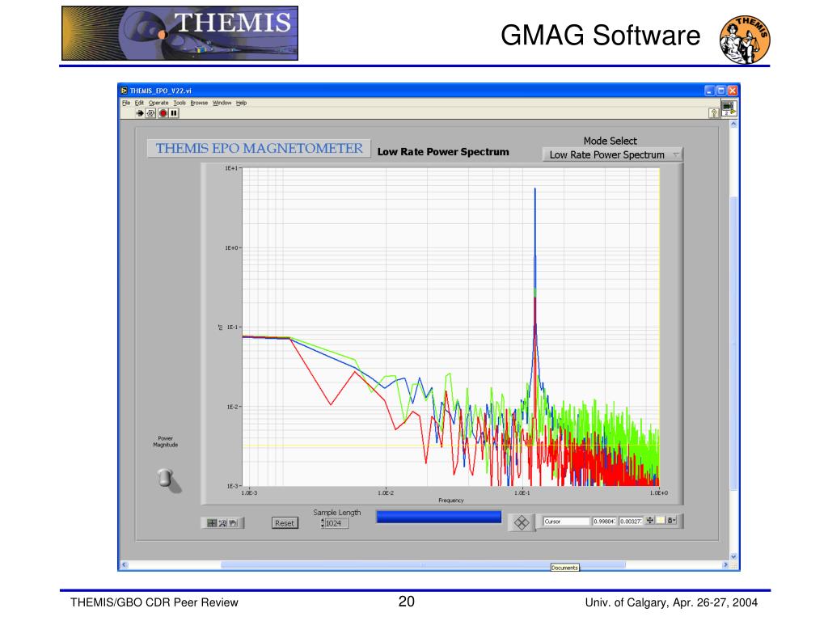The height and width of the screenshot is (621, 828).
Task: Click the Pause button in the toolbar
Action: tap(174, 113)
